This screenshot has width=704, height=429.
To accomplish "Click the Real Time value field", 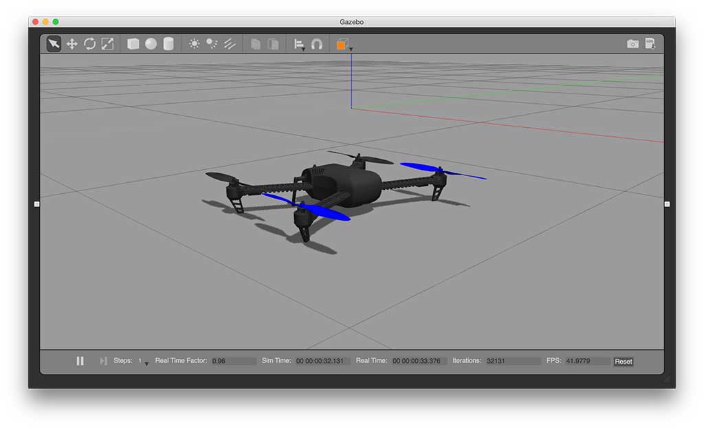I will point(419,361).
